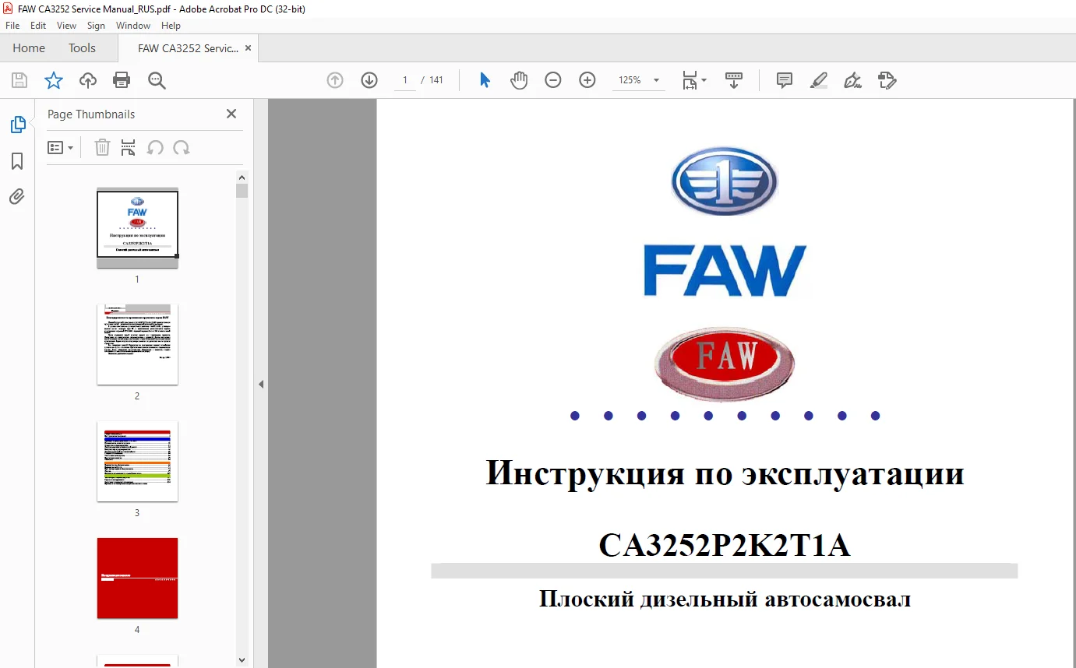Delete selected page with trash icon
Viewport: 1076px width, 668px height.
click(102, 148)
